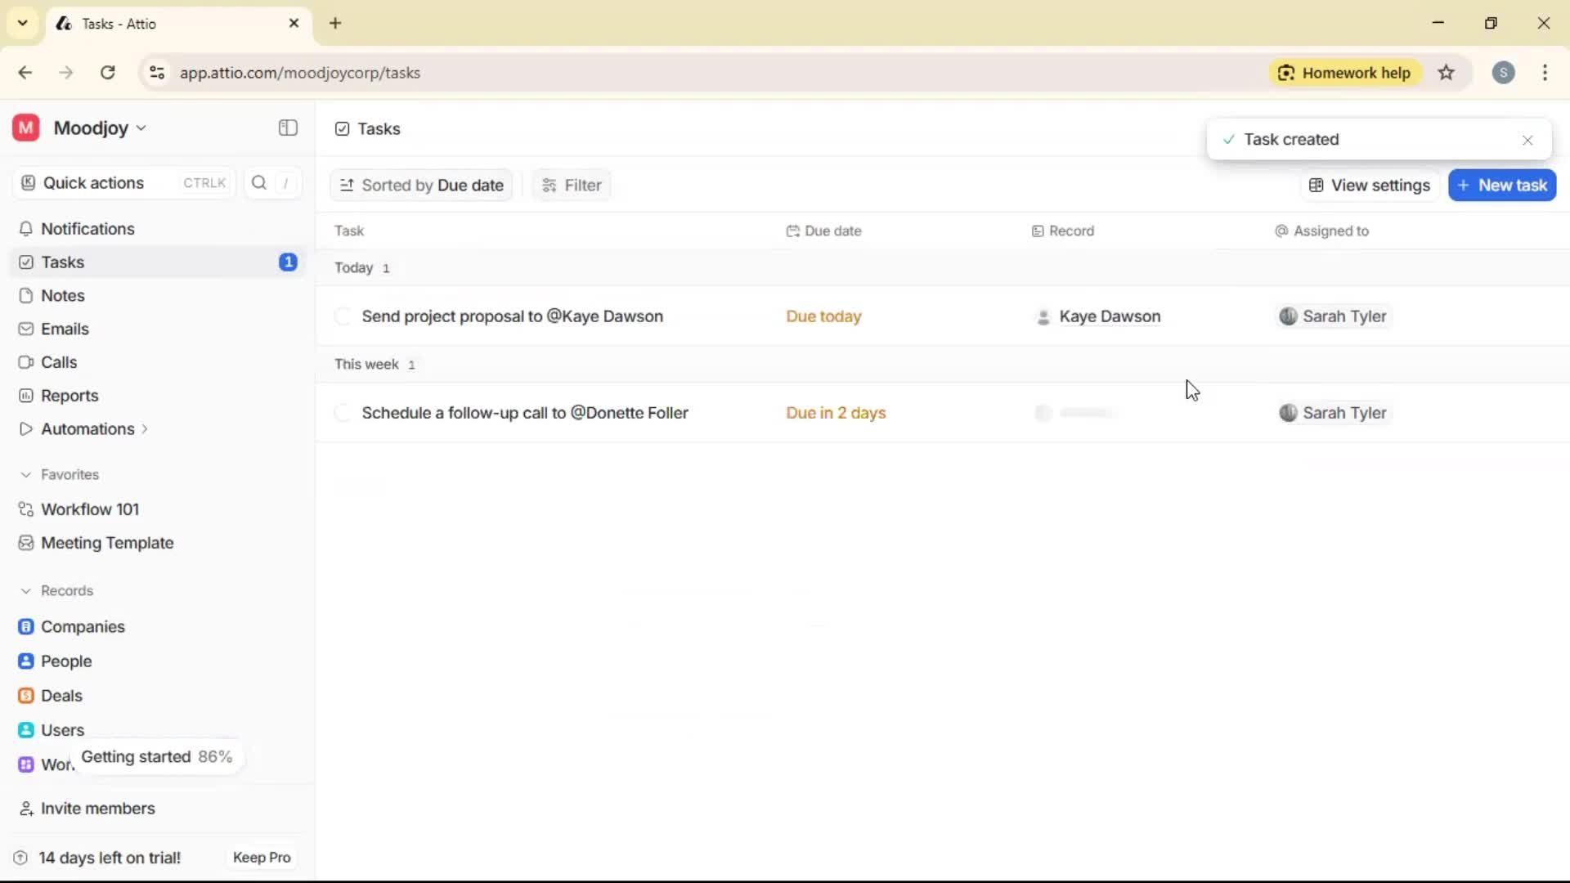Open the Notes section
Screen dimensions: 1570x883
(61, 295)
